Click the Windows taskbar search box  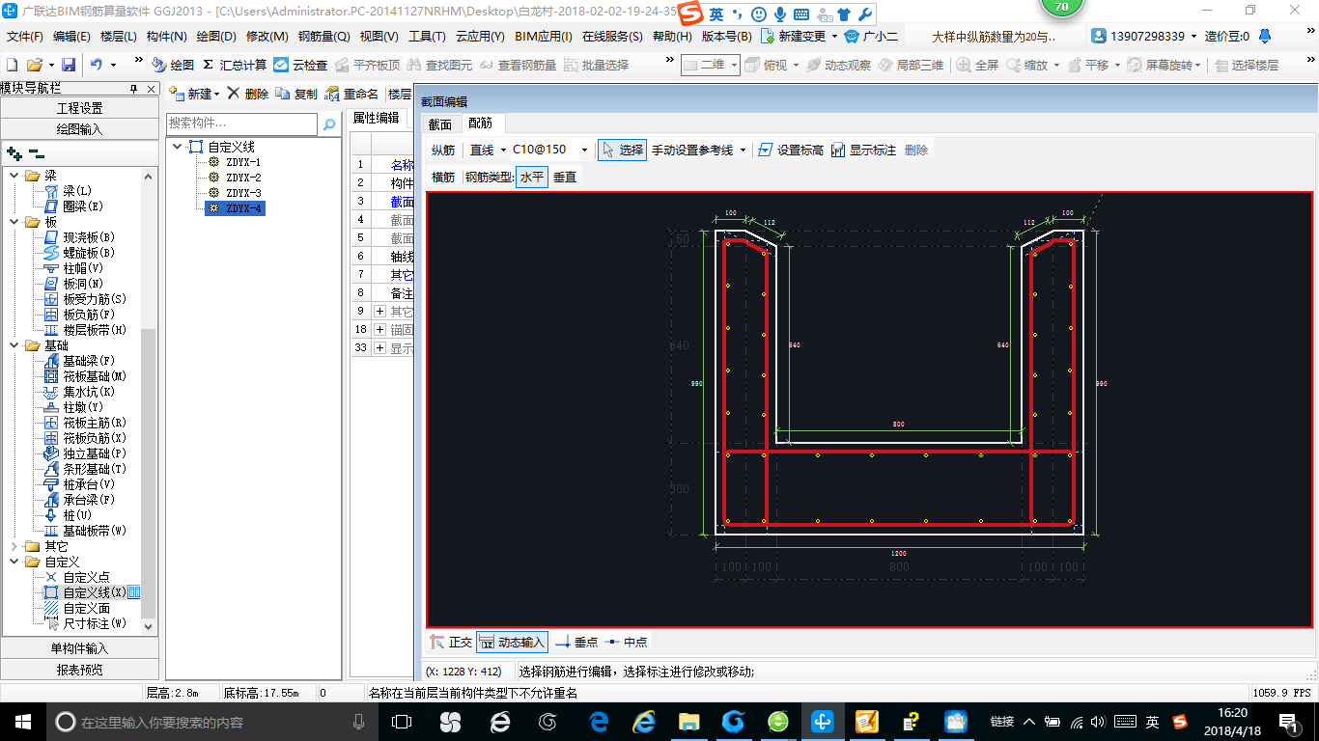tap(212, 722)
